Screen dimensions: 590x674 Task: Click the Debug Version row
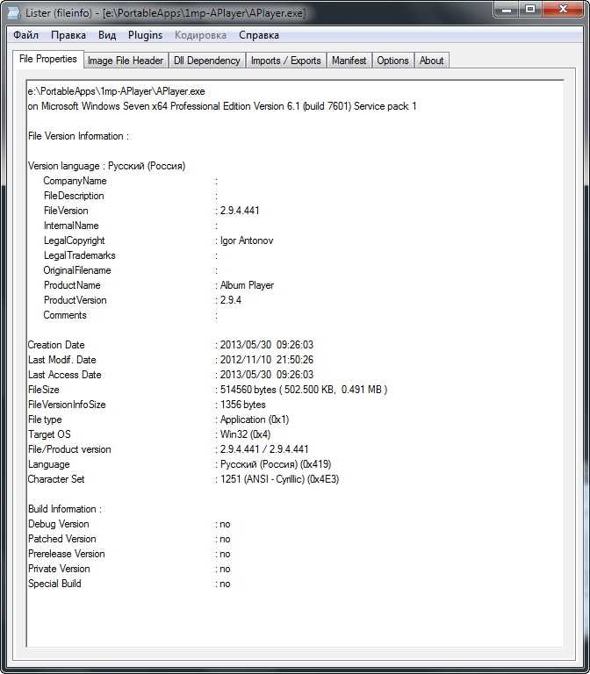coord(129,524)
